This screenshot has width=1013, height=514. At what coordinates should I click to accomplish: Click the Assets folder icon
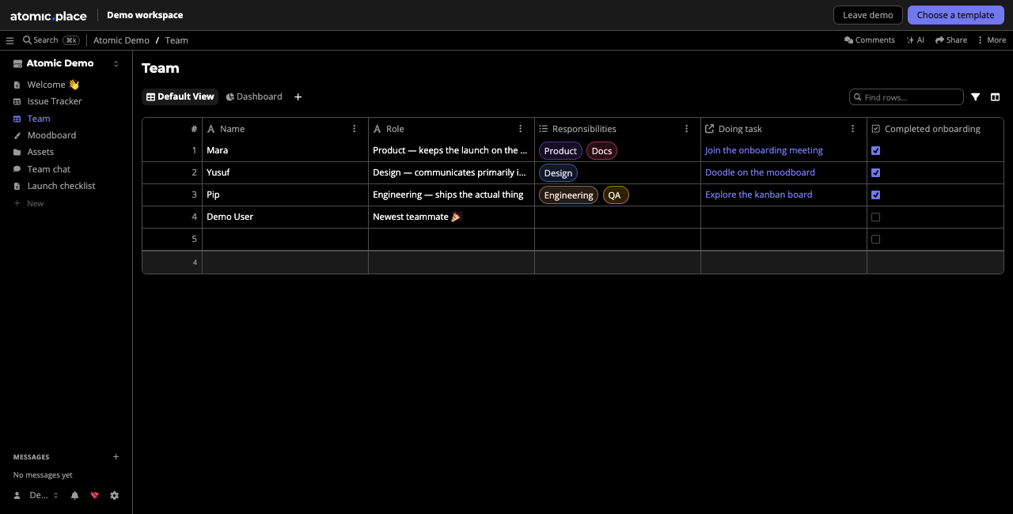point(17,152)
